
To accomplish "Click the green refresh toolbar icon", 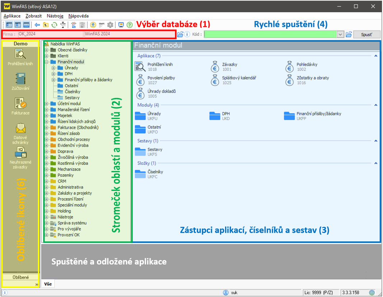I will pos(54,25).
